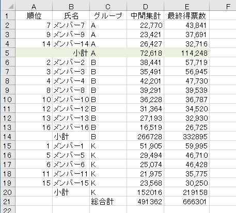
Task: Select the value 37,691
Action: point(186,35)
